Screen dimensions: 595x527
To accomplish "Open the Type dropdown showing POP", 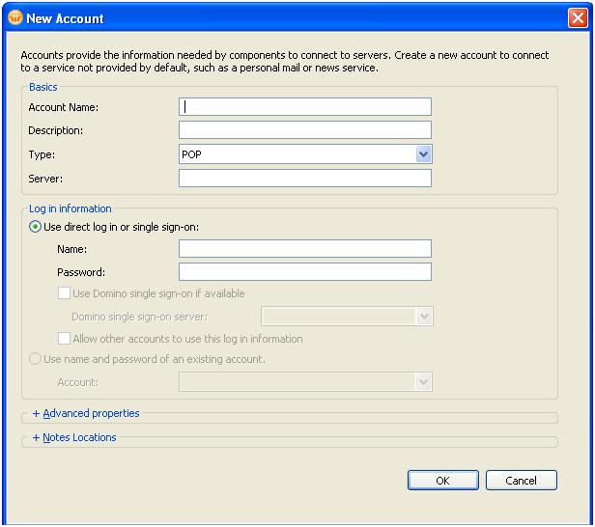I will pyautogui.click(x=305, y=154).
